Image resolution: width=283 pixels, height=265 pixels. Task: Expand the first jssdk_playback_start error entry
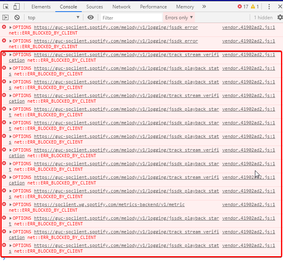point(10,109)
